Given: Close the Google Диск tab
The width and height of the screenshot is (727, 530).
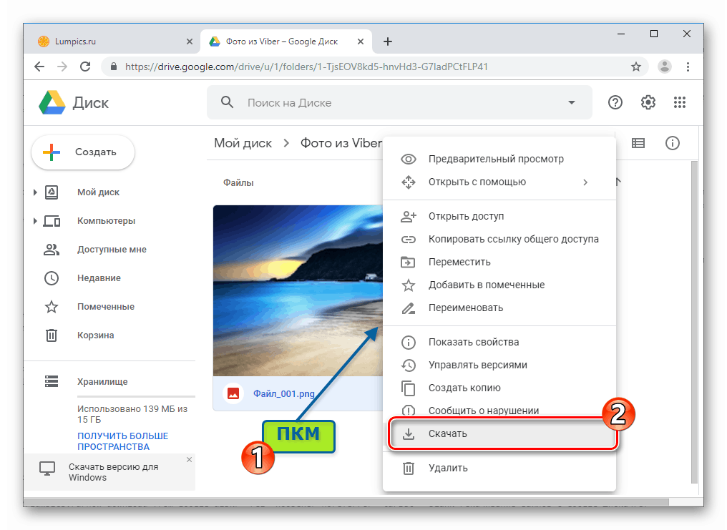Looking at the screenshot, I should 360,41.
